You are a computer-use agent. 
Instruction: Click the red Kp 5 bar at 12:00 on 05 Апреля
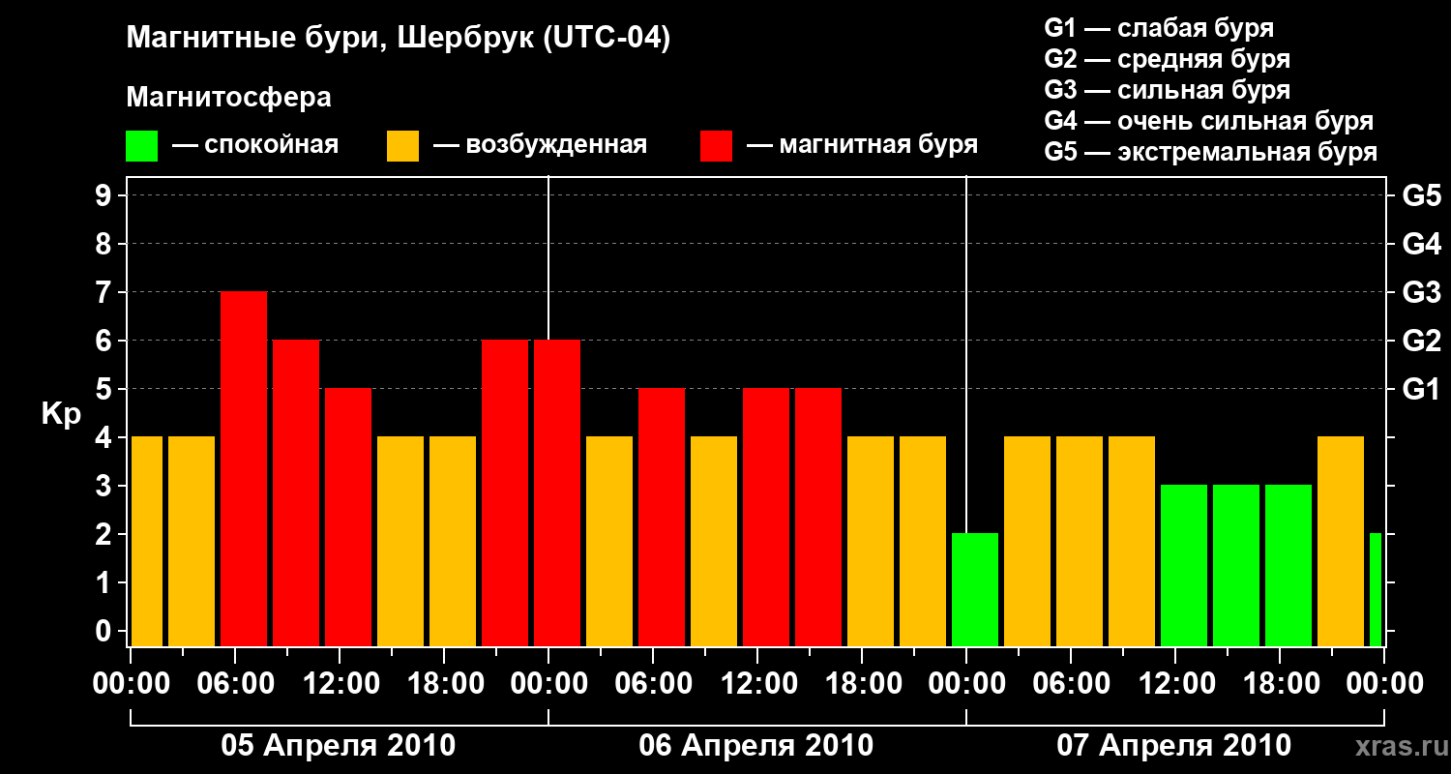pos(348,518)
